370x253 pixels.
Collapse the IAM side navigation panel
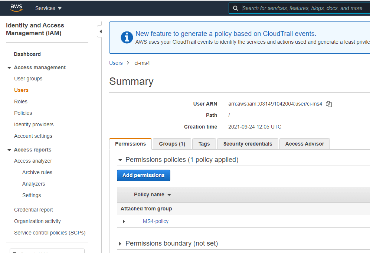[100, 31]
